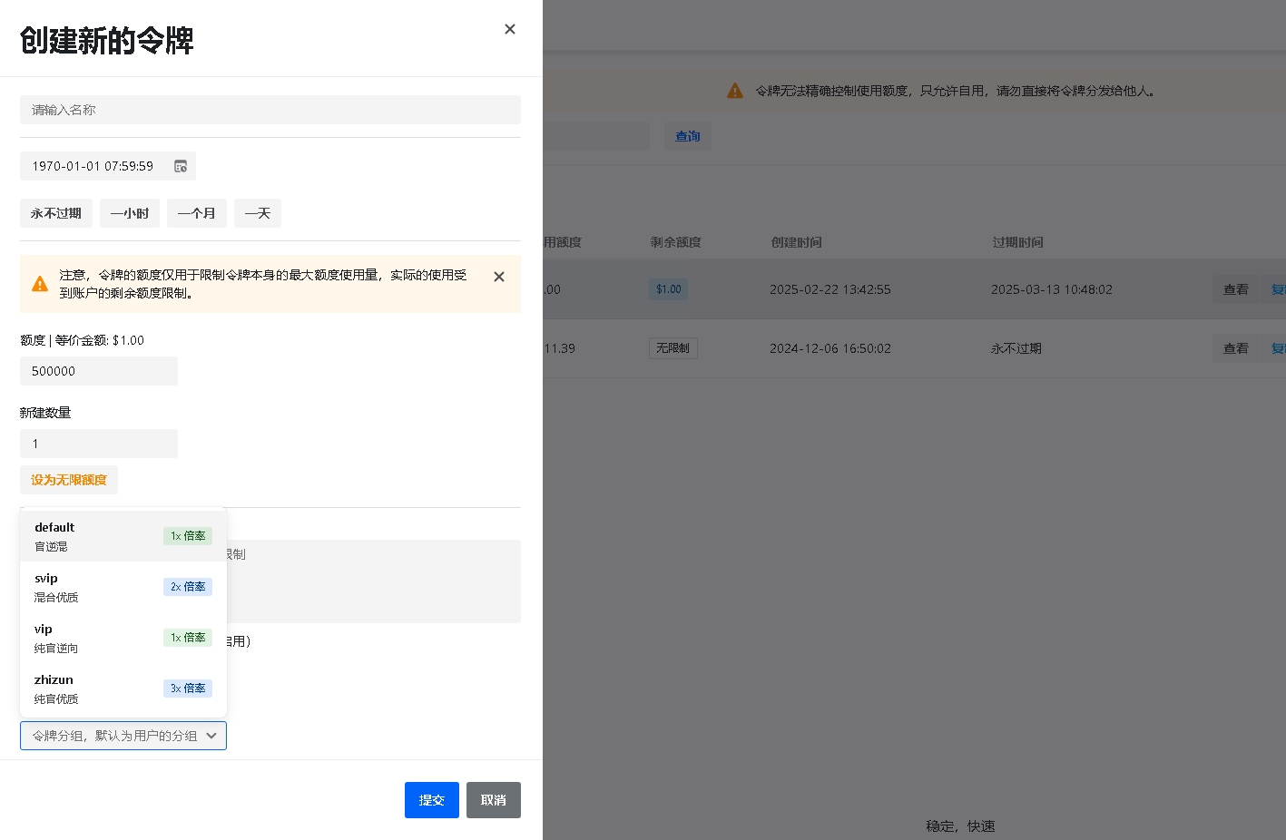Open the calendar date picker icon
This screenshot has width=1286, height=840.
click(181, 166)
